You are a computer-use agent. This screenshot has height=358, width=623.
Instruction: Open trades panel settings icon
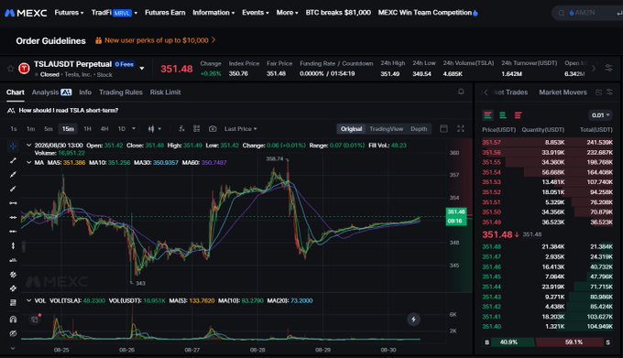609,92
